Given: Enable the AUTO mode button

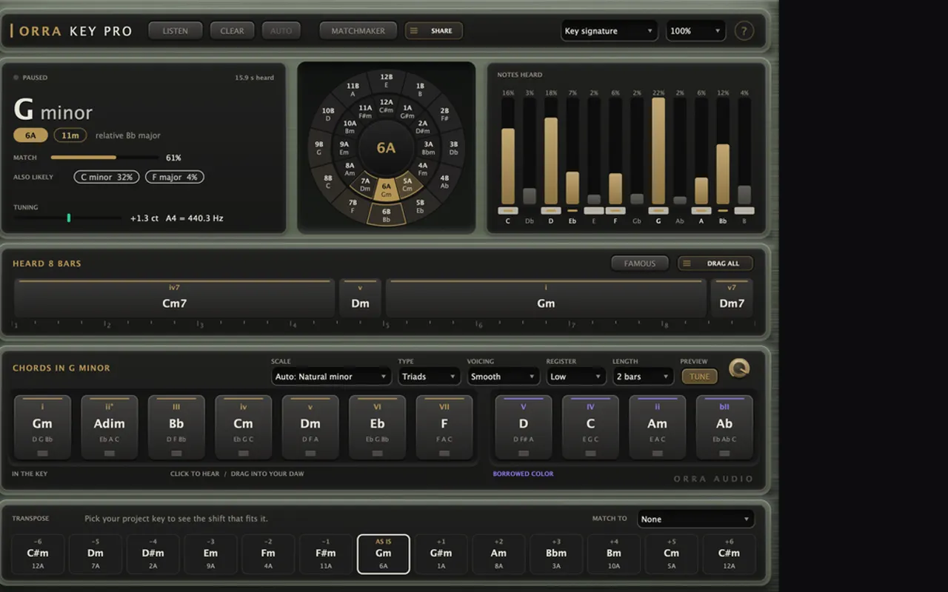Looking at the screenshot, I should [281, 31].
